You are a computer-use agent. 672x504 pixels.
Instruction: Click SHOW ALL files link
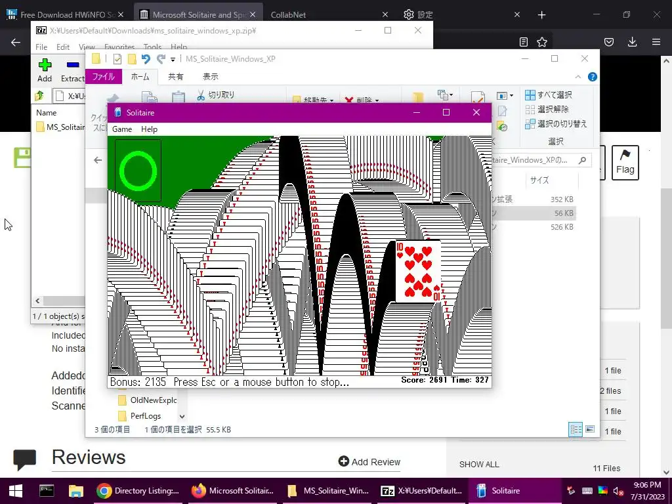click(479, 465)
